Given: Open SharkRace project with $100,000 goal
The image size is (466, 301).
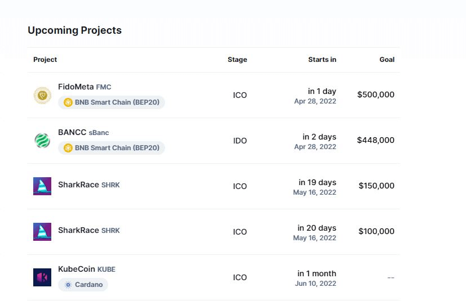Looking at the screenshot, I should [x=89, y=230].
